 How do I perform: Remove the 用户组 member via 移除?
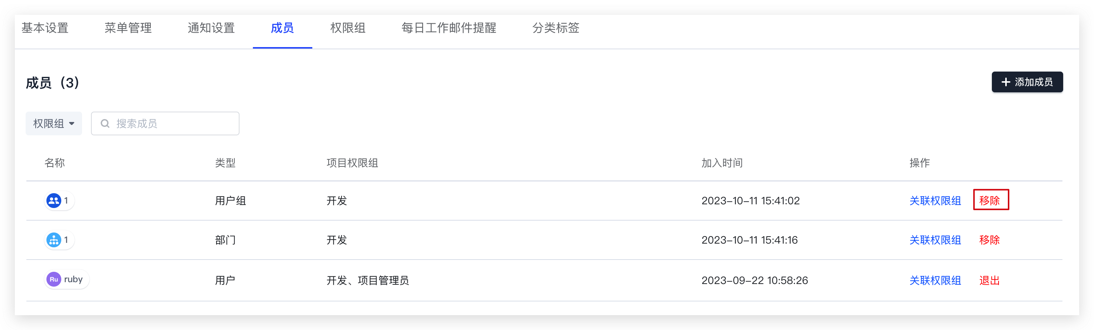pos(990,201)
